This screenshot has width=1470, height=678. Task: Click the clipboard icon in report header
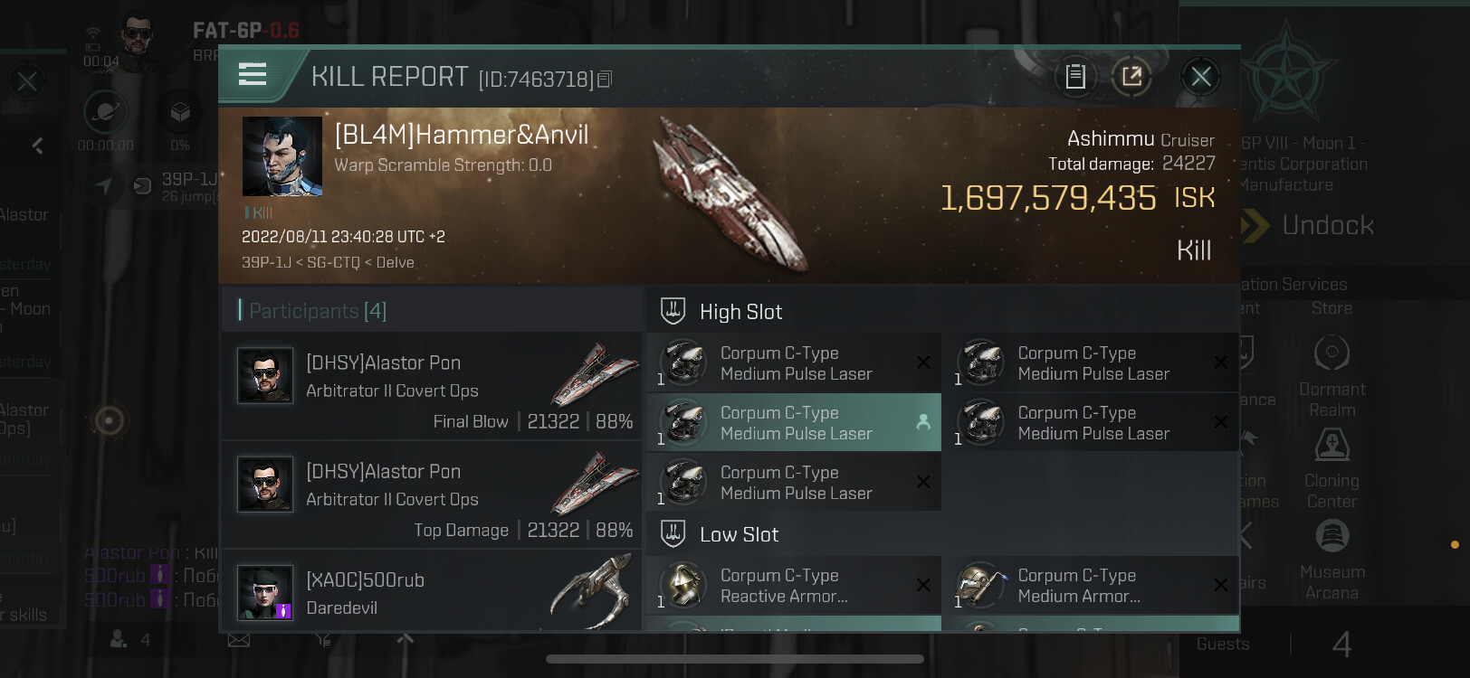pyautogui.click(x=1075, y=77)
